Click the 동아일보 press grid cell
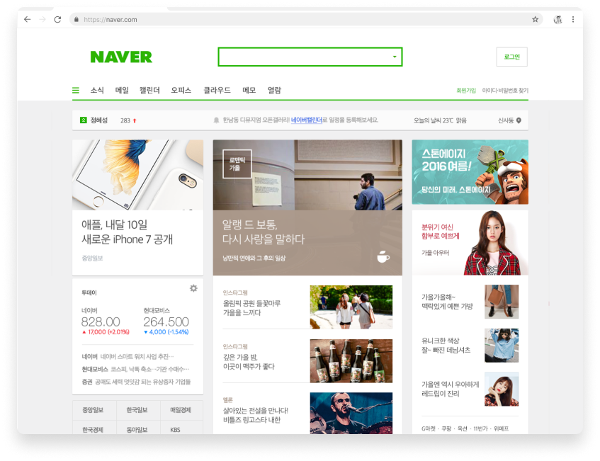Viewport: 600px width, 461px height. click(138, 428)
